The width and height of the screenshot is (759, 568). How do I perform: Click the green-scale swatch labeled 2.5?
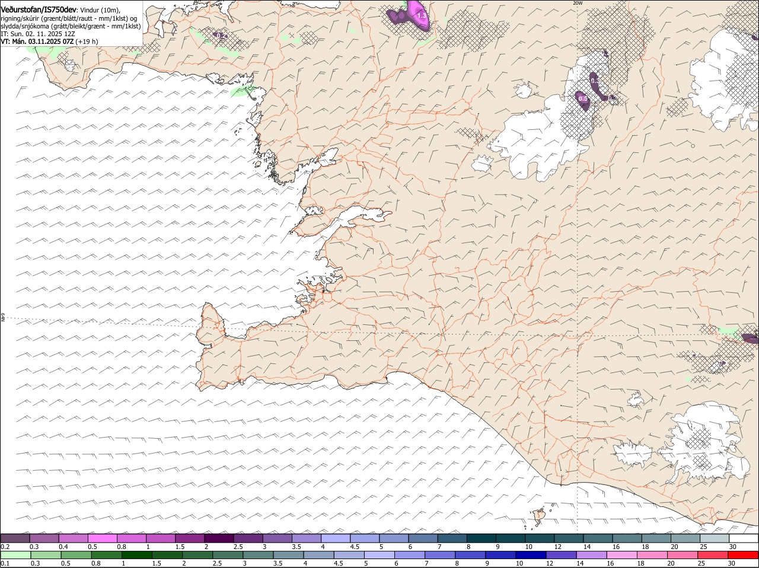(x=227, y=554)
